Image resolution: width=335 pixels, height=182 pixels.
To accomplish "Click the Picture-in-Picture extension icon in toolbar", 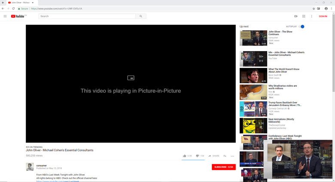I will click(319, 9).
